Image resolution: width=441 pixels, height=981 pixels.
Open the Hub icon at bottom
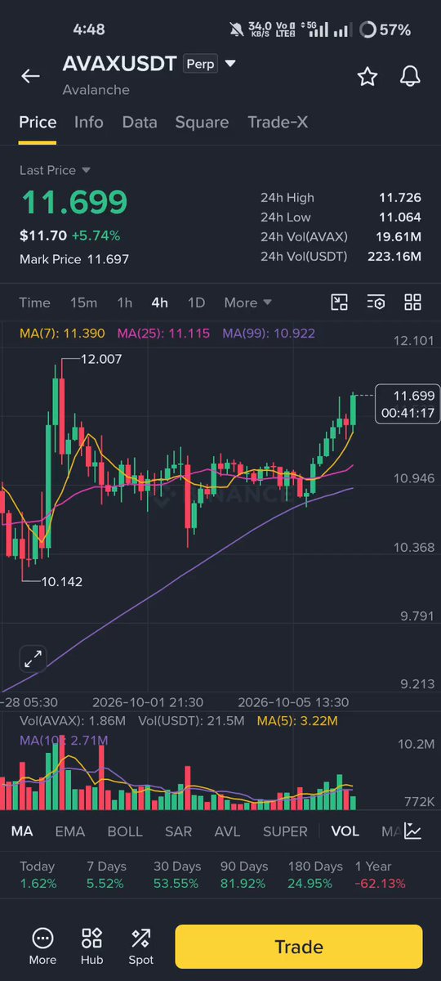[91, 946]
